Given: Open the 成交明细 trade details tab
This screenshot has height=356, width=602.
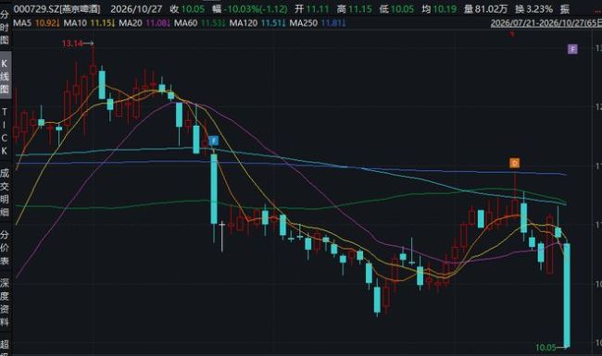Looking at the screenshot, I should (5, 192).
